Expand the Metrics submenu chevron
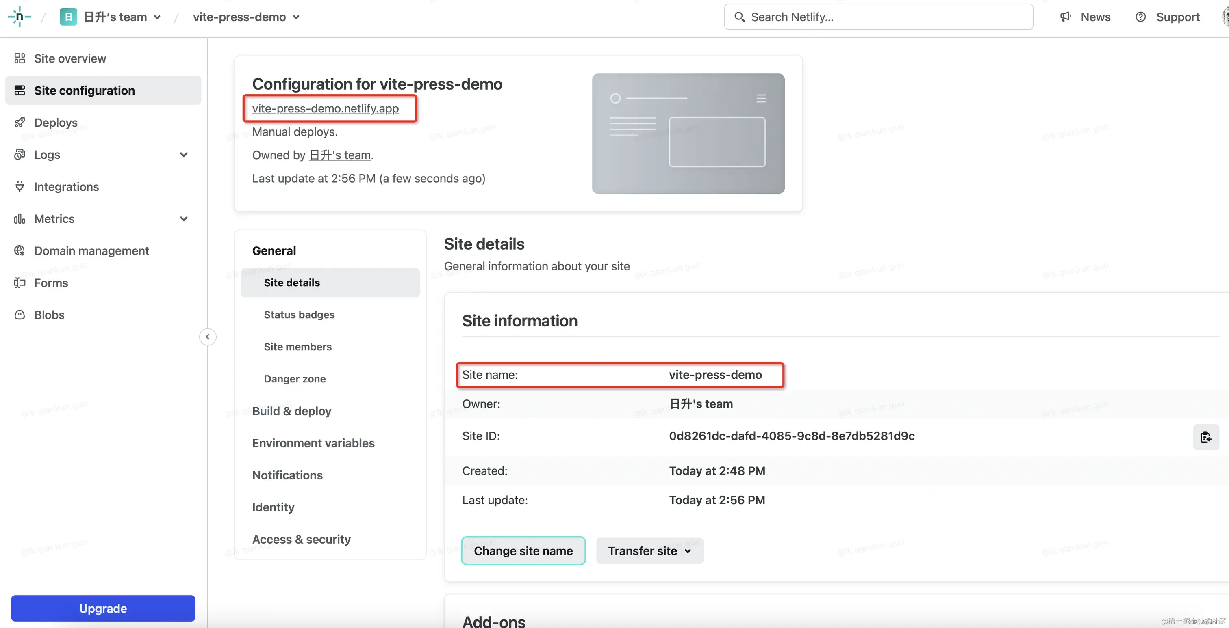The height and width of the screenshot is (628, 1229). click(184, 219)
